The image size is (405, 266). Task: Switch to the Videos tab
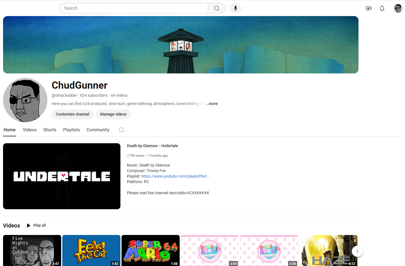pos(30,130)
